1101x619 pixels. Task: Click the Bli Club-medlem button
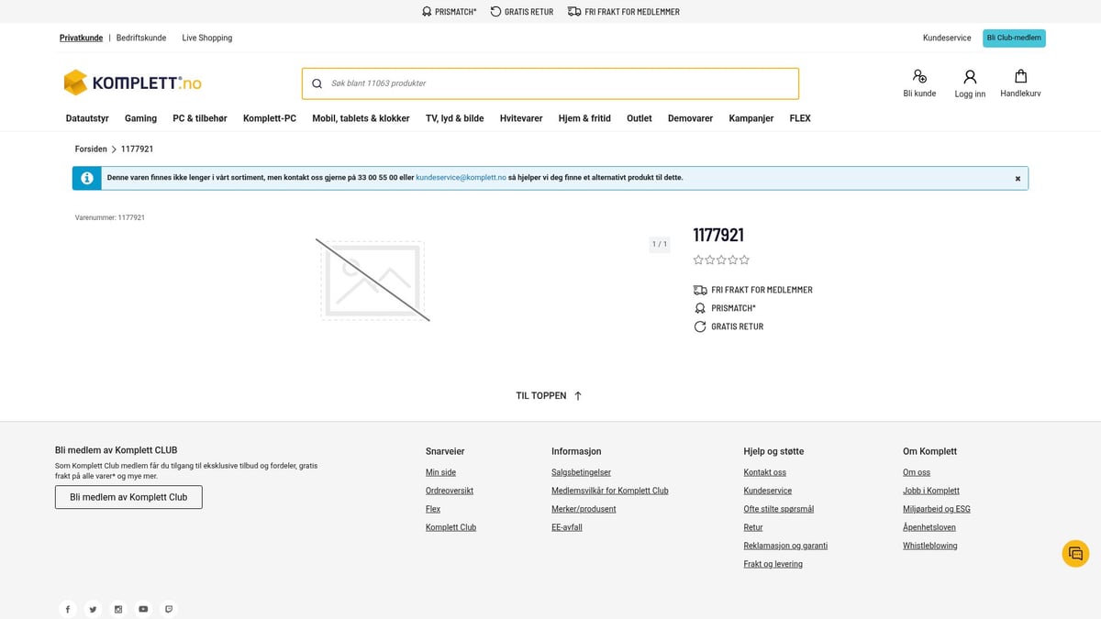click(x=1014, y=38)
